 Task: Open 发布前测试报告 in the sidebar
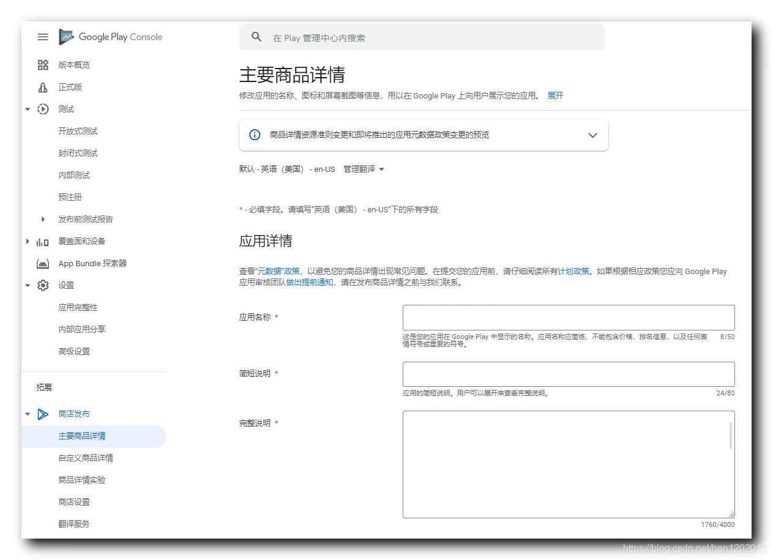[86, 219]
